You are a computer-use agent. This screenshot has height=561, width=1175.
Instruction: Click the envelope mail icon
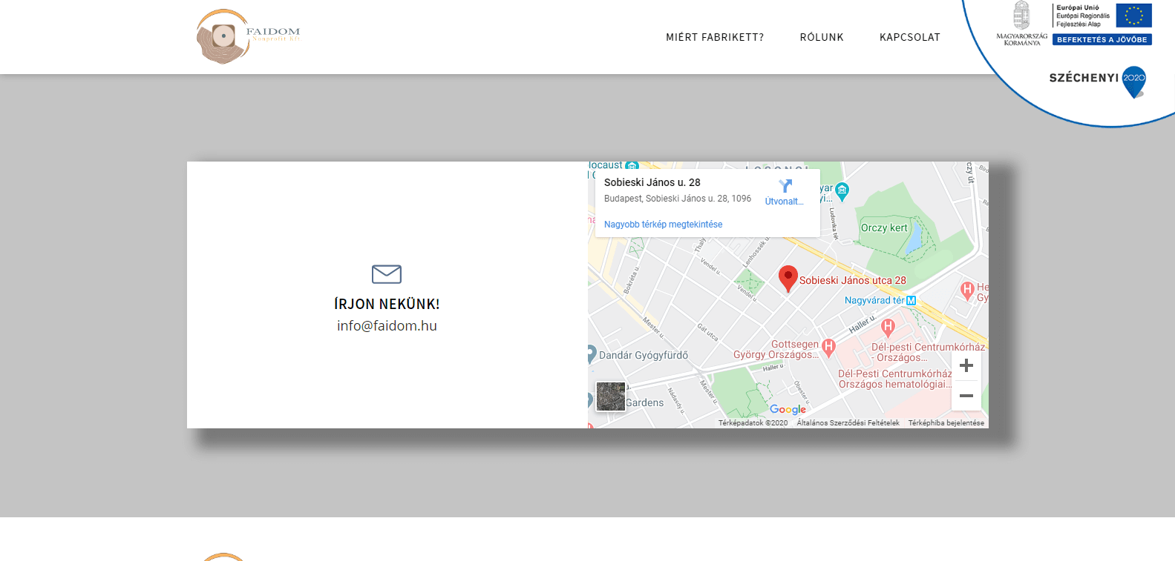[x=387, y=274]
